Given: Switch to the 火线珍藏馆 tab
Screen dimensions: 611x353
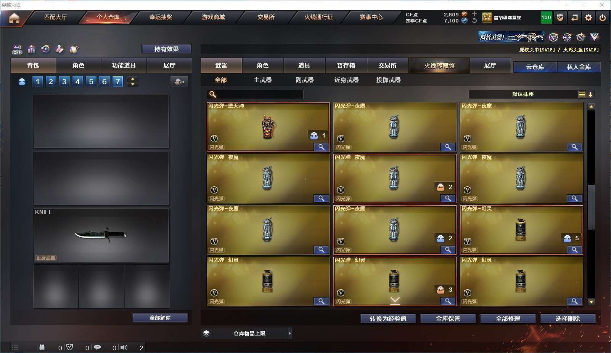Looking at the screenshot, I should coord(439,65).
